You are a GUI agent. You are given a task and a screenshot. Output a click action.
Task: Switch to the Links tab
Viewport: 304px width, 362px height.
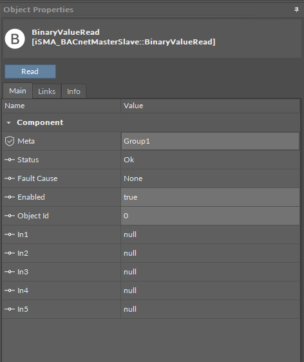[47, 91]
